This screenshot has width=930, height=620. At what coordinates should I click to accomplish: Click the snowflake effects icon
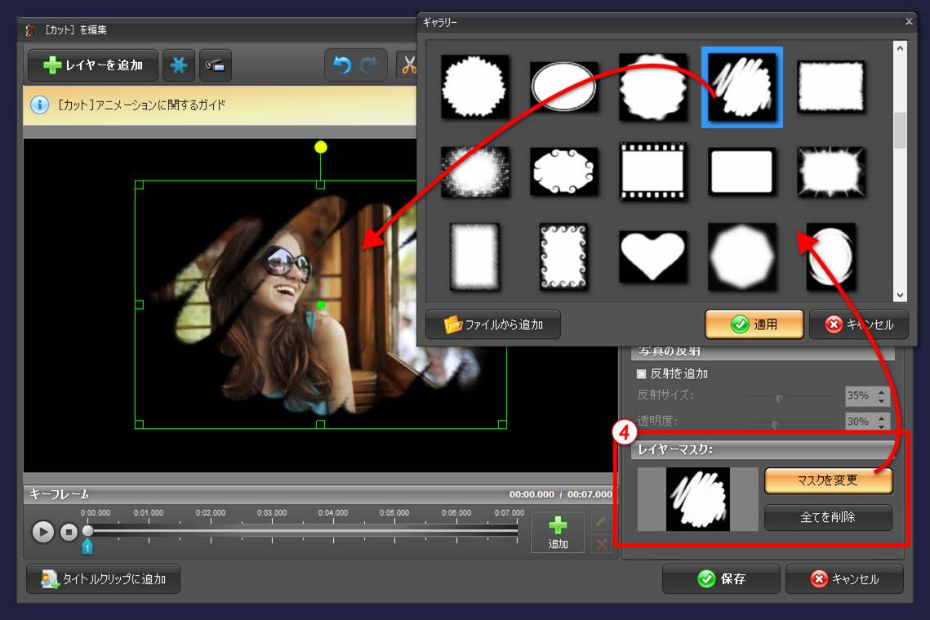pos(179,65)
